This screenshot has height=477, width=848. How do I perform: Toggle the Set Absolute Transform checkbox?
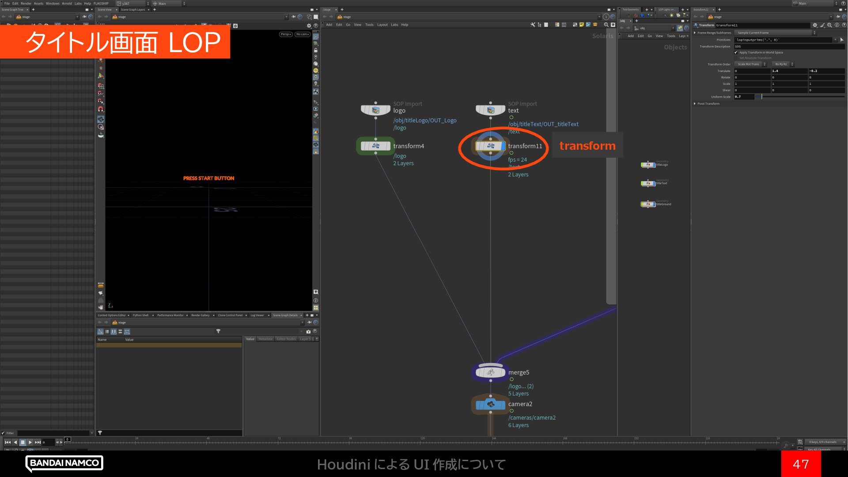pyautogui.click(x=736, y=58)
